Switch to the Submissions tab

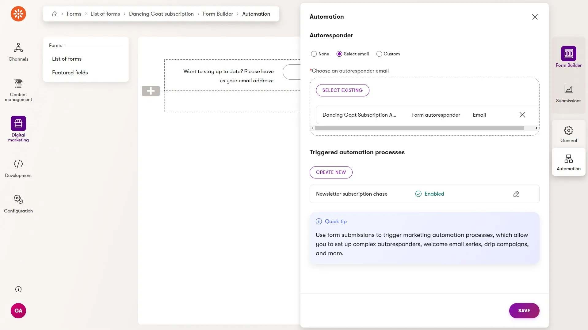[569, 94]
